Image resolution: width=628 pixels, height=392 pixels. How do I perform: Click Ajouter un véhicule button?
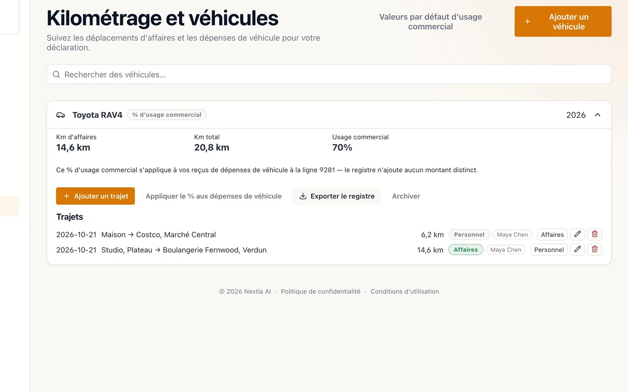coord(563,21)
